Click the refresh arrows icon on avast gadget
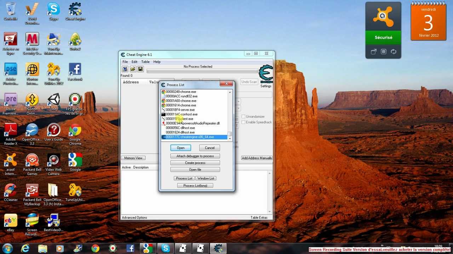 (394, 52)
